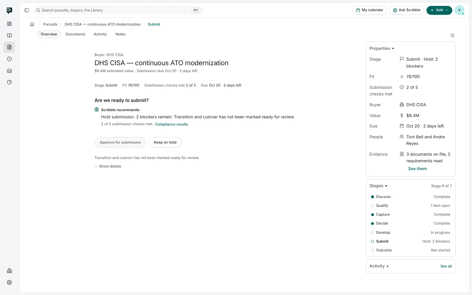
Task: Switch to the Documents tab
Action: [75, 34]
